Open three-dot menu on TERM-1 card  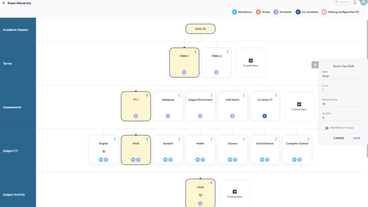pos(195,52)
